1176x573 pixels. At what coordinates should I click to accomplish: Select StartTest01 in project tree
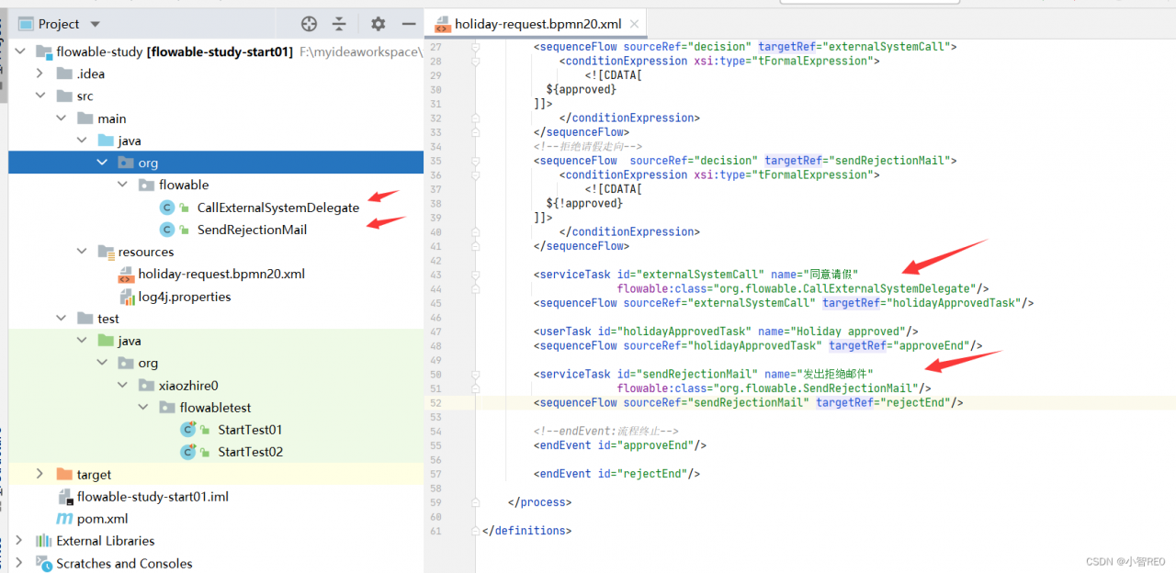coord(250,430)
